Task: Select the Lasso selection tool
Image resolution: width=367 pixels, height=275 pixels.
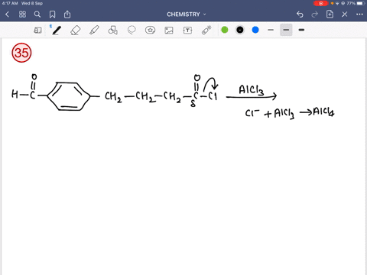Action: tap(132, 30)
